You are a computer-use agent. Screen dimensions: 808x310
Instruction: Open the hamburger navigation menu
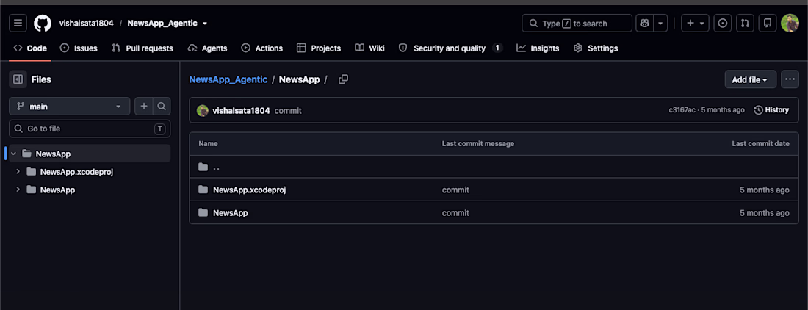point(18,24)
